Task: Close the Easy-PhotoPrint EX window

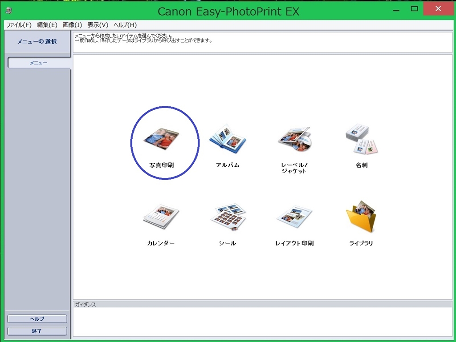Action: [438, 9]
